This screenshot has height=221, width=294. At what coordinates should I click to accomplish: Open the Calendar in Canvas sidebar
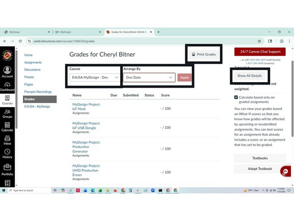[x=7, y=127]
